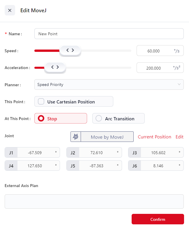This screenshot has height=236, width=189.
Task: Click the Planner dropdown chevron arrow
Action: [x=179, y=84]
